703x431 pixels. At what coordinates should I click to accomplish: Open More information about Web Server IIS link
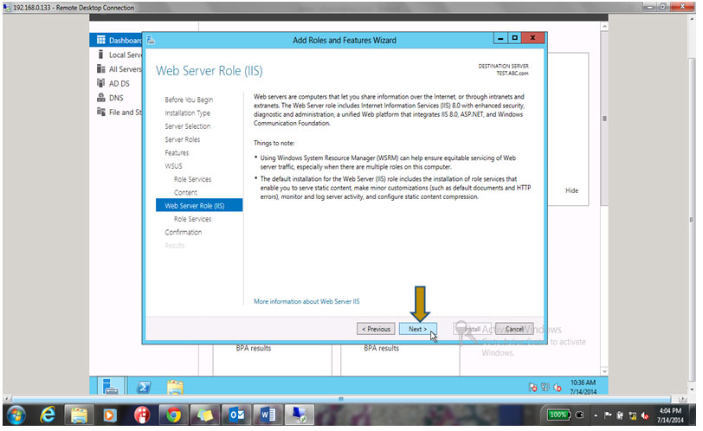coord(306,301)
